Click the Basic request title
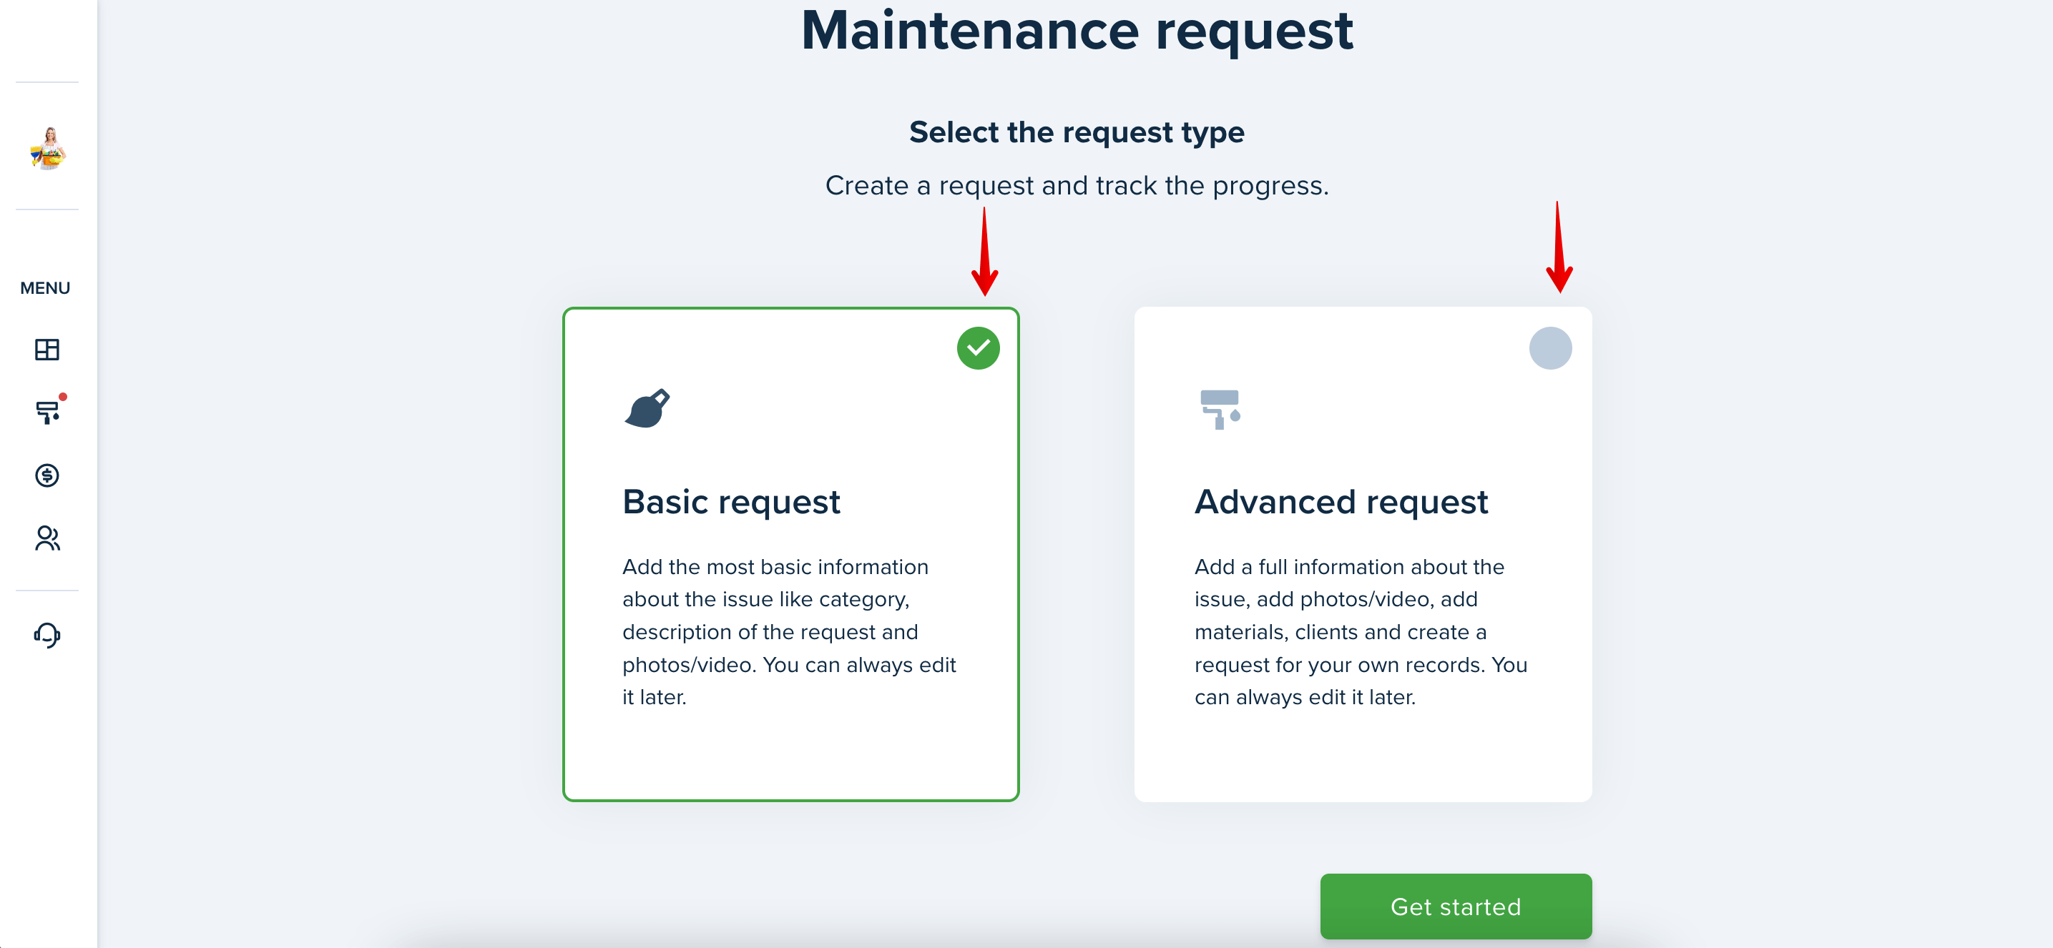This screenshot has width=2053, height=948. (731, 502)
